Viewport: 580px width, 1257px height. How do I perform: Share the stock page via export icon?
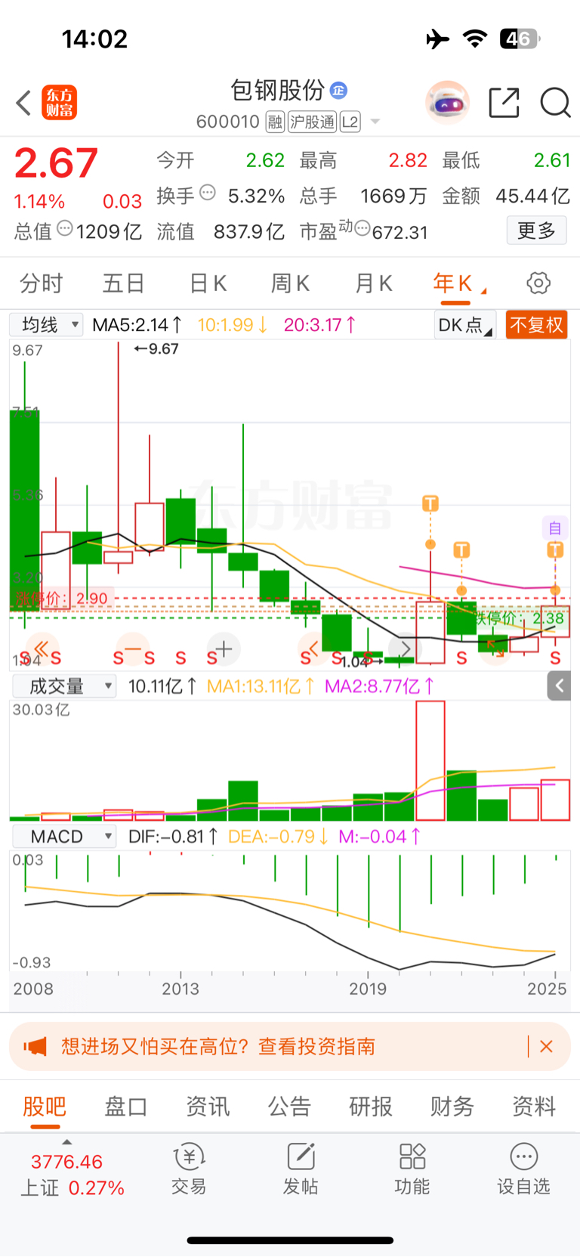point(504,102)
